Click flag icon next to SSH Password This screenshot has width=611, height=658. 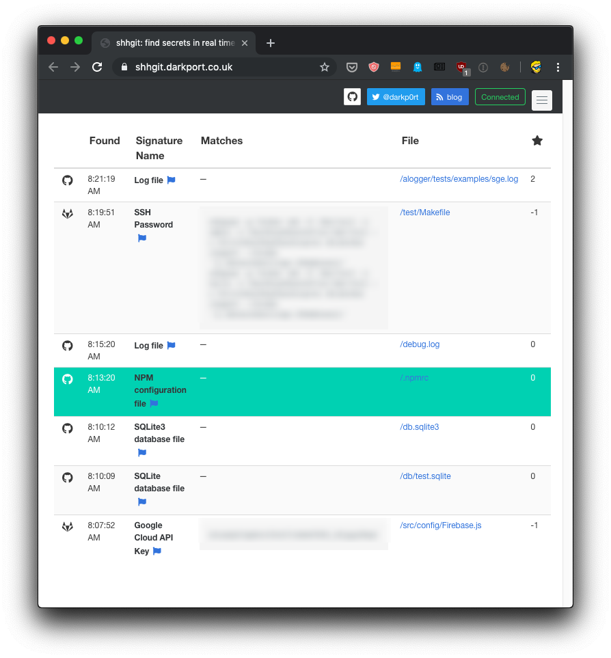coord(142,238)
